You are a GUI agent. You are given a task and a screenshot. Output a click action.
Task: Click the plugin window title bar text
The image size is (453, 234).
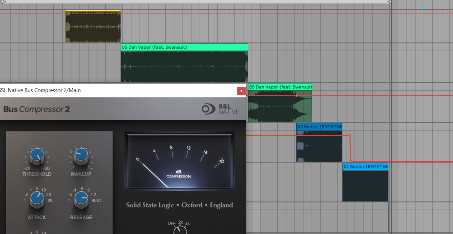click(40, 90)
